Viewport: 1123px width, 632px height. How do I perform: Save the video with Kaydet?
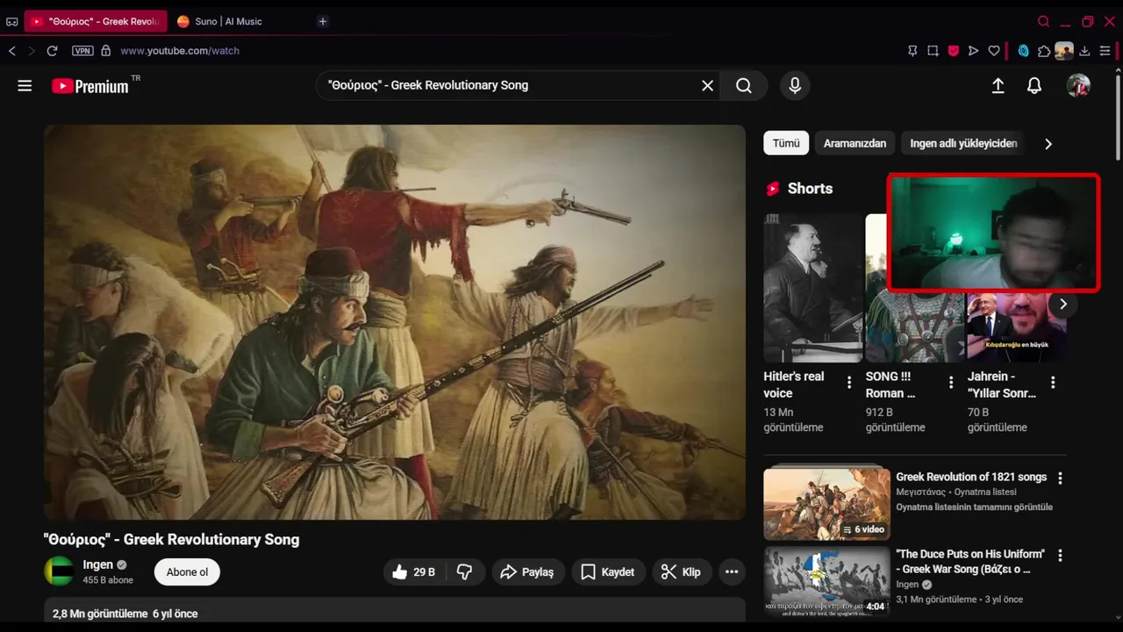click(x=608, y=571)
